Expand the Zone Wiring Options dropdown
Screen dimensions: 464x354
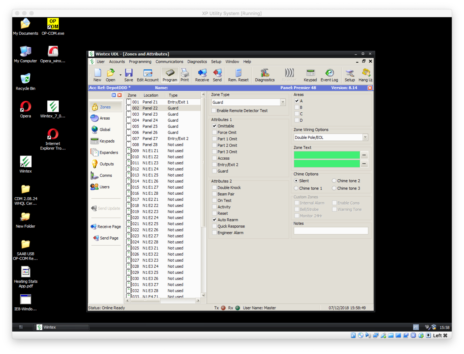[365, 137]
